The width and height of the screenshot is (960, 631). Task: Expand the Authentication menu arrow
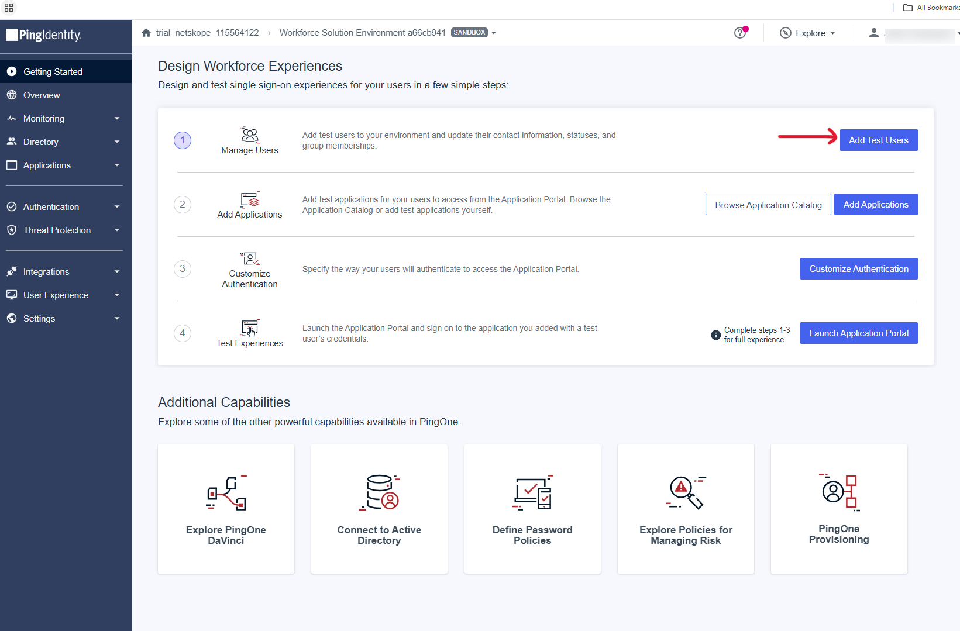[117, 206]
